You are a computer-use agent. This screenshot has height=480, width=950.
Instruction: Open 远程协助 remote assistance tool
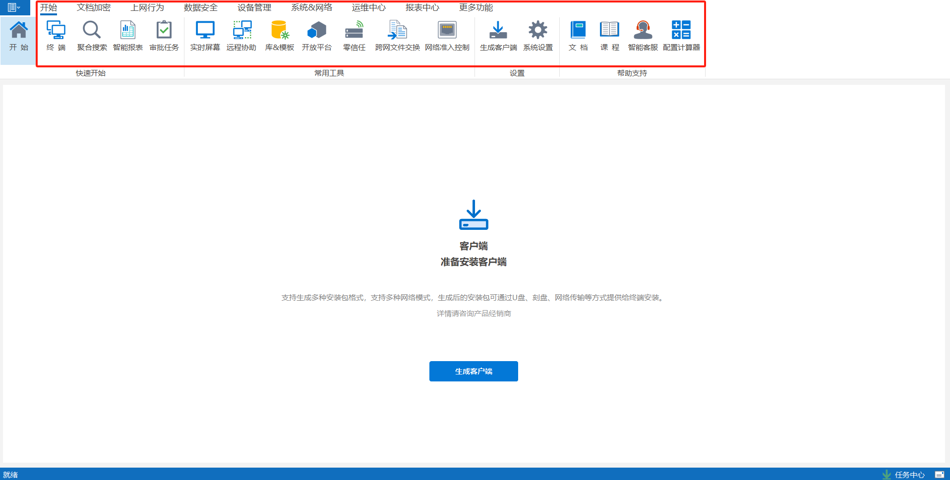(x=241, y=31)
